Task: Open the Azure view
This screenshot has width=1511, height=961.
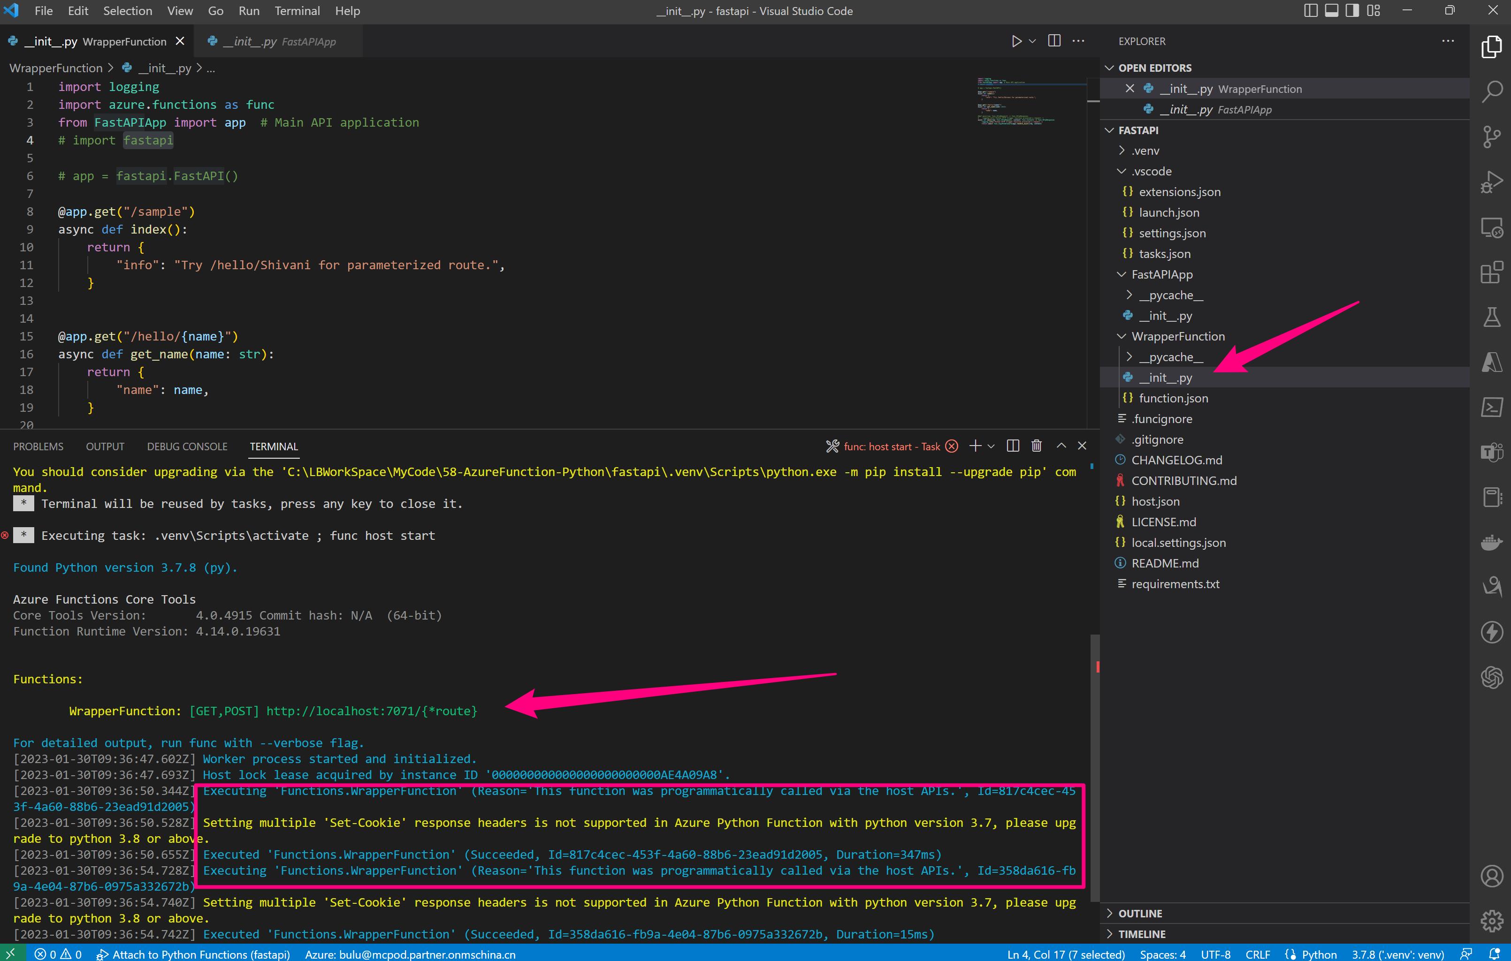Action: (1492, 363)
